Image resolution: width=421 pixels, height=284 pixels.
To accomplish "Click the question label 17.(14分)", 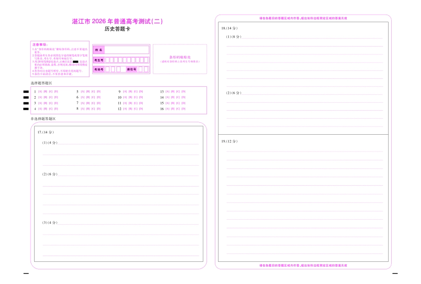I will tap(46, 132).
